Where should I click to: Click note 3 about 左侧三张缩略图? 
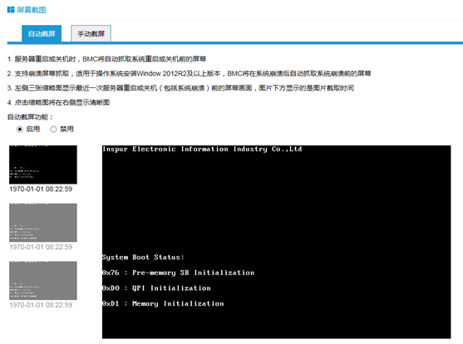tap(180, 88)
